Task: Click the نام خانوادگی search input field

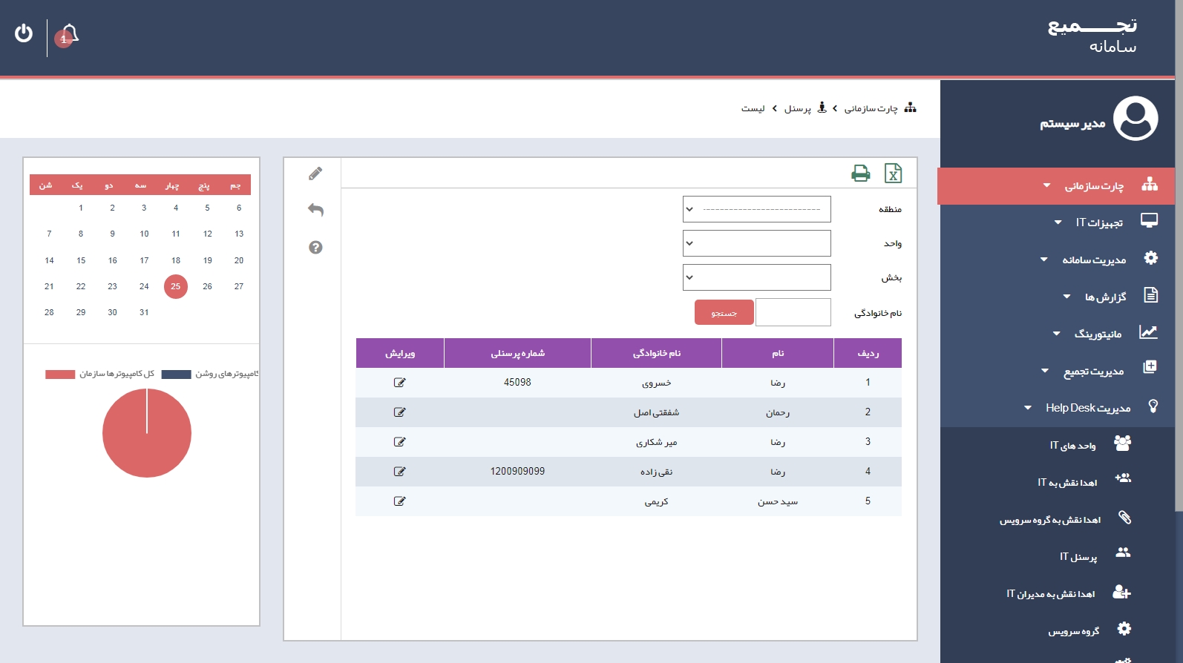Action: pos(793,312)
